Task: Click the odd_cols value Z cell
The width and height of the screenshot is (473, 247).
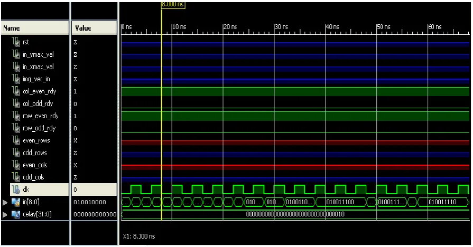Action: (x=75, y=177)
